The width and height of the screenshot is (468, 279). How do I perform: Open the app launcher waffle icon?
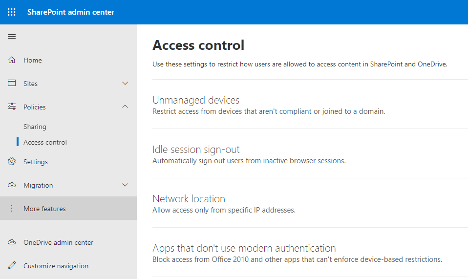click(x=12, y=12)
